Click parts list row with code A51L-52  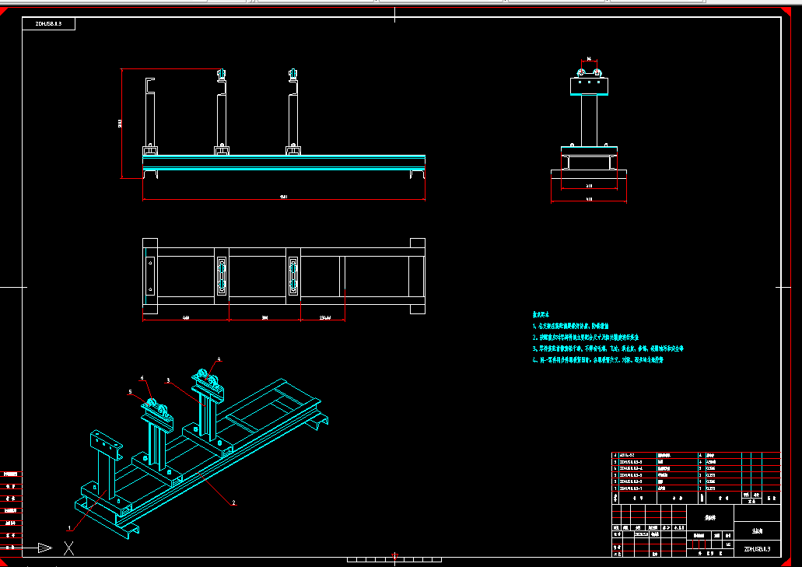click(696, 455)
